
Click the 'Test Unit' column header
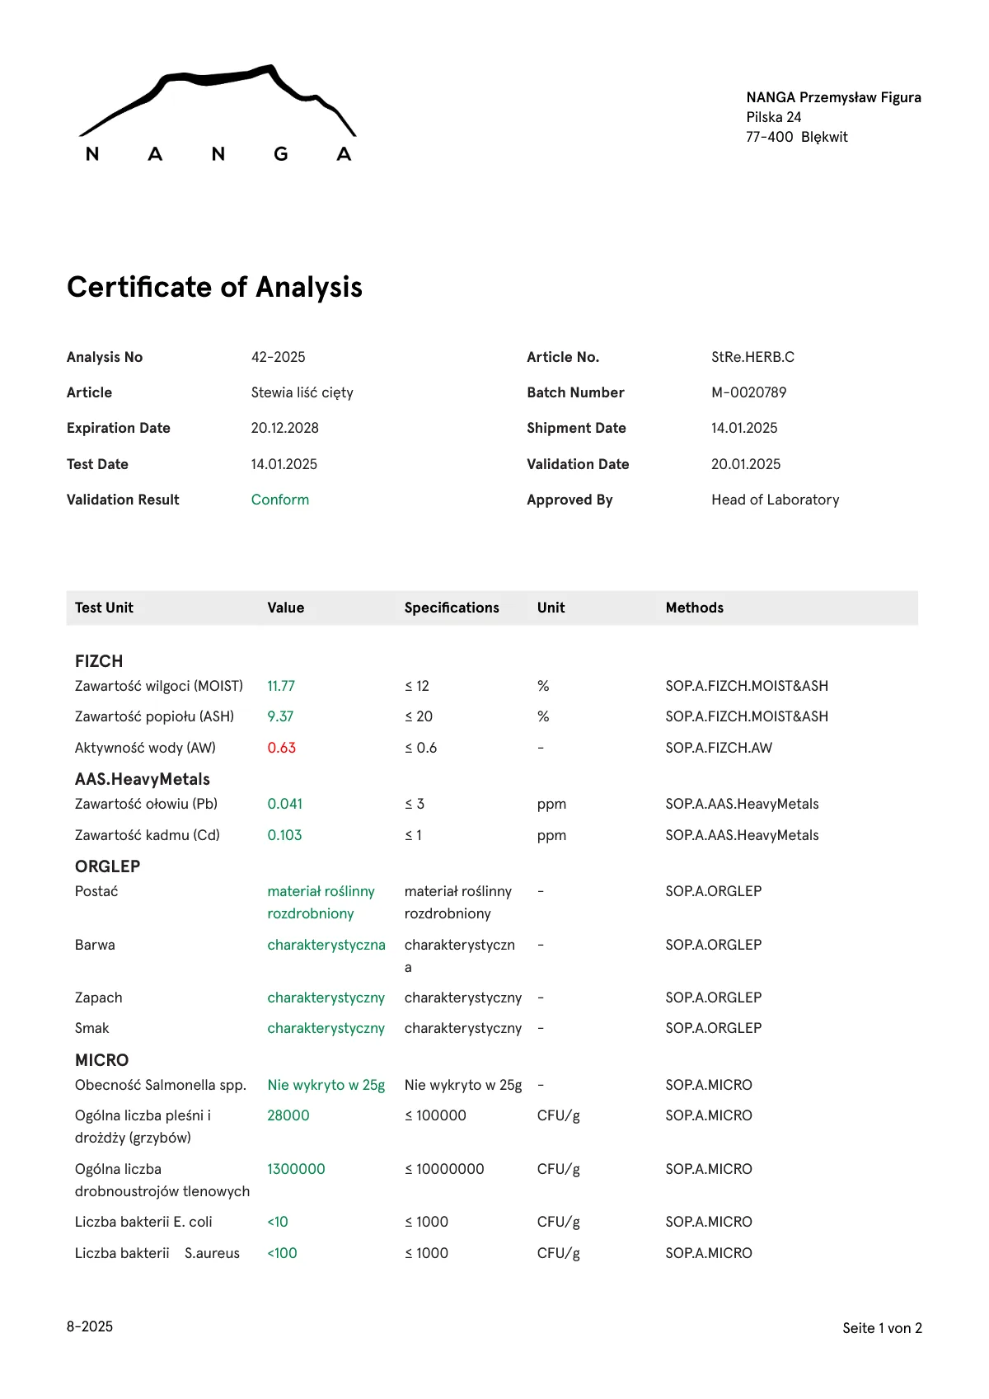point(104,608)
